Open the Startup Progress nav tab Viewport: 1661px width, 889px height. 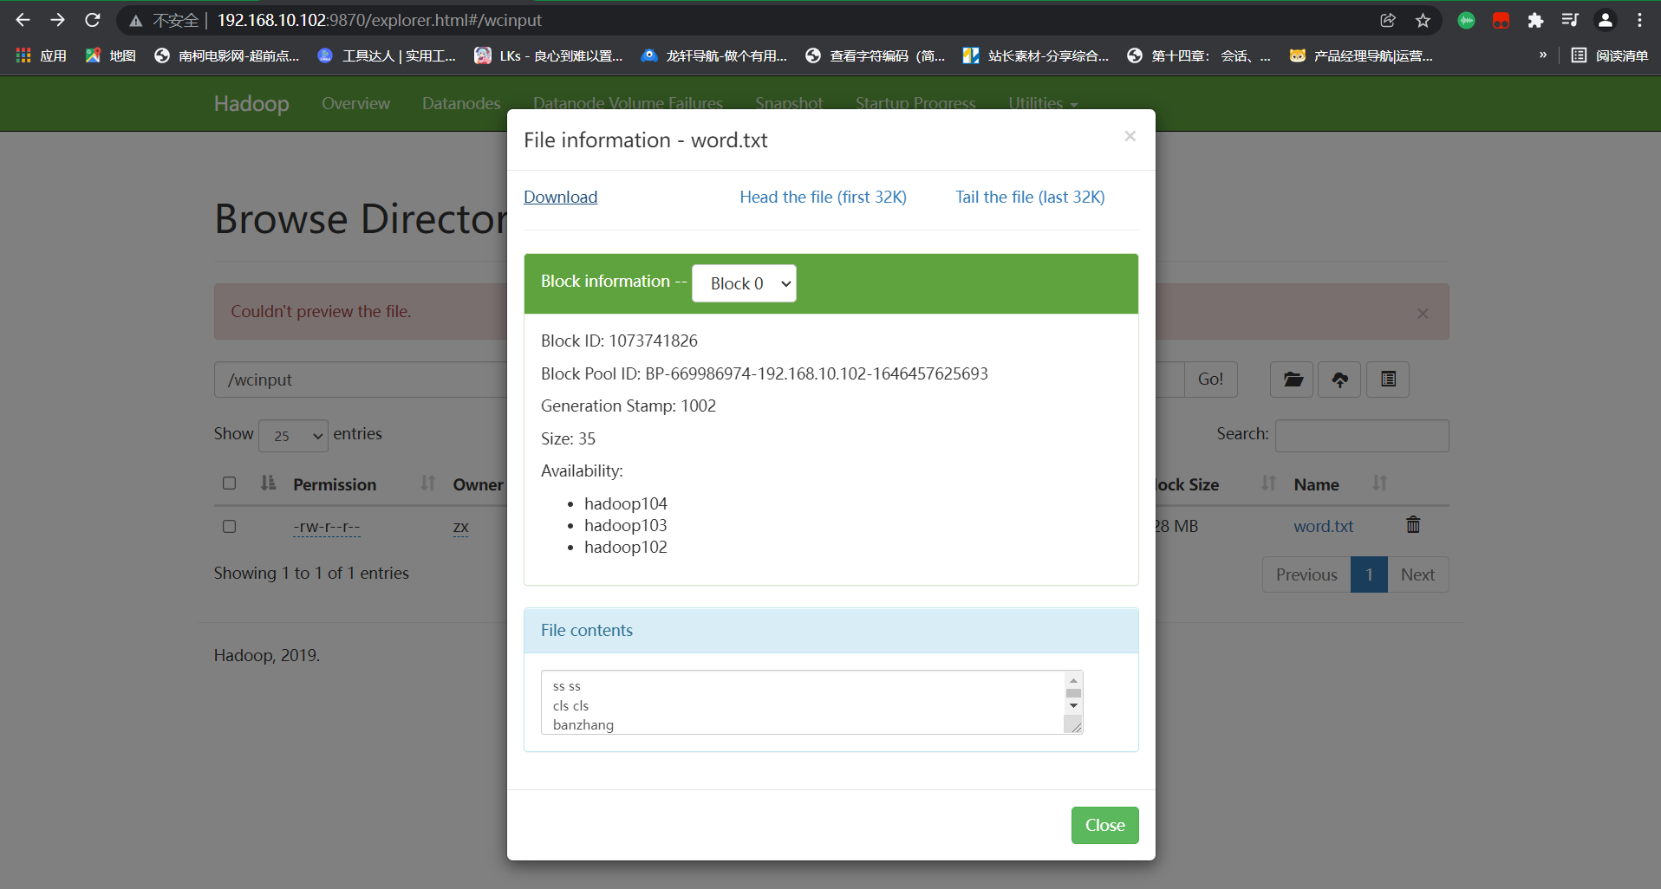pyautogui.click(x=915, y=103)
